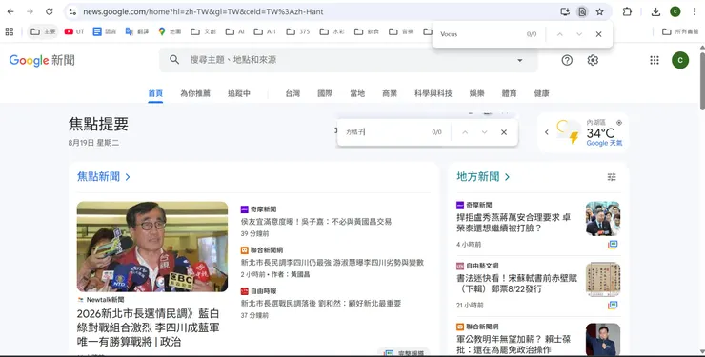Open article 書法迷快看！宋蘇軾書前赤壁賦

[x=516, y=284]
